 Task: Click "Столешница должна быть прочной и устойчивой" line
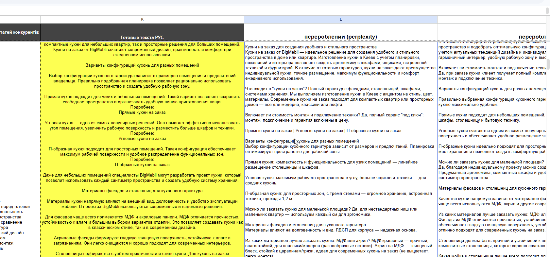coord(492,241)
